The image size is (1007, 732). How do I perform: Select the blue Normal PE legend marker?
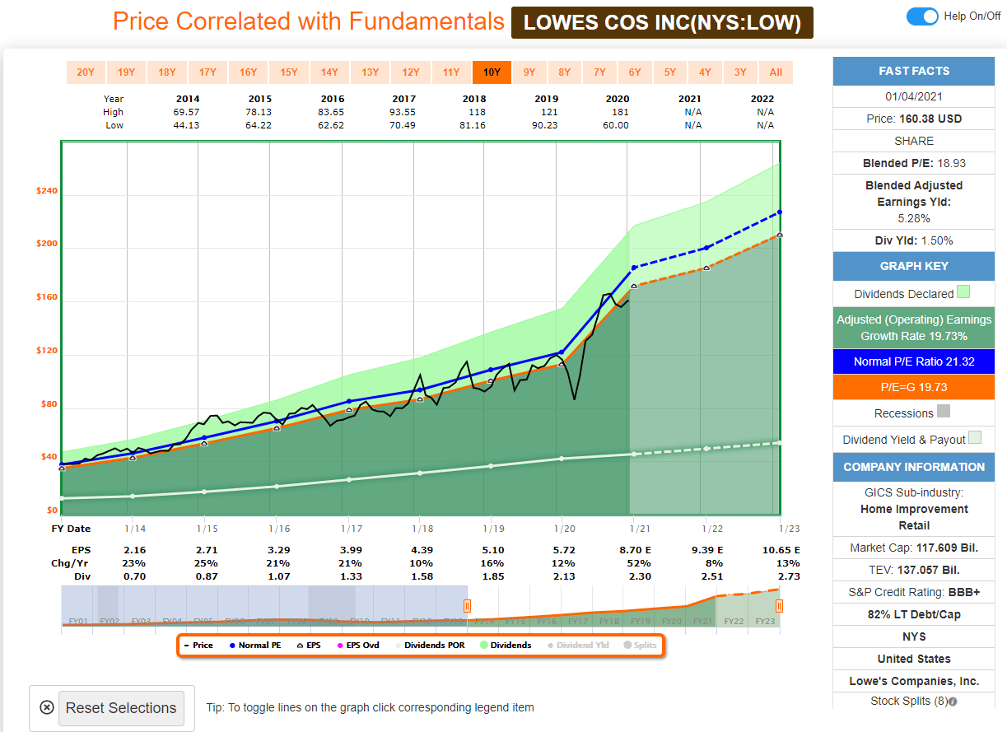pyautogui.click(x=232, y=645)
